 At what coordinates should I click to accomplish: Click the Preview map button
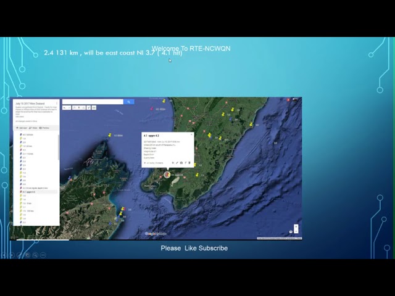44,128
